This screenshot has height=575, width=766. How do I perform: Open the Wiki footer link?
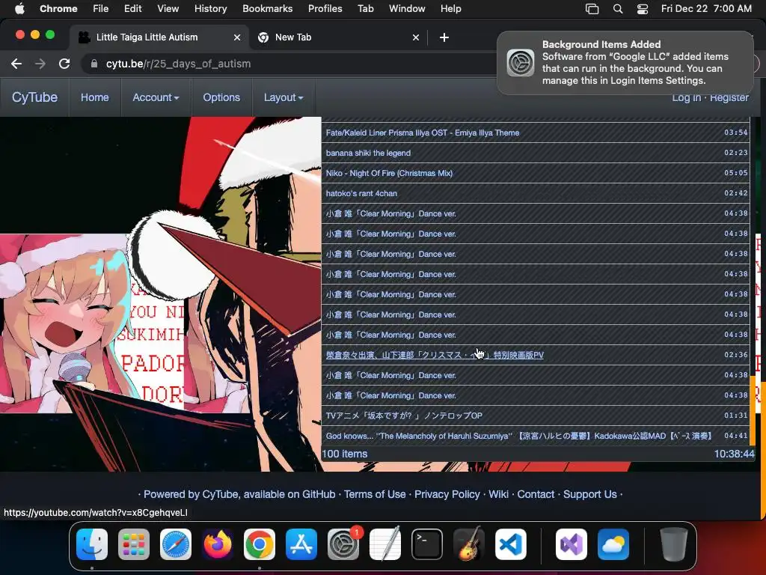coord(498,494)
